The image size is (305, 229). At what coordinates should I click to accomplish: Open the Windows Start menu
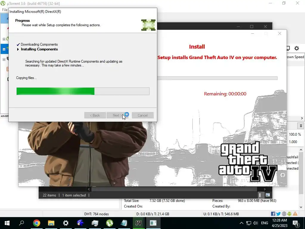pos(7,223)
